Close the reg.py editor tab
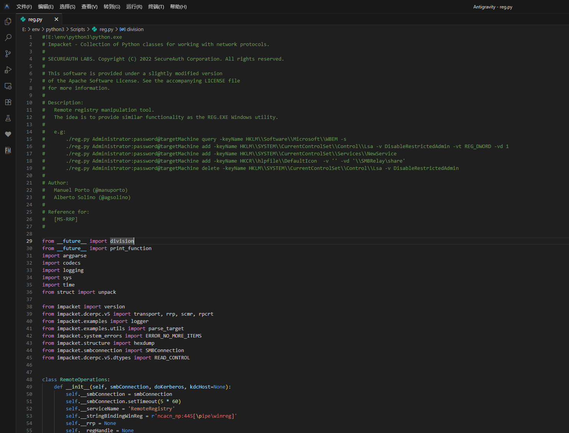This screenshot has width=569, height=433. (x=56, y=19)
